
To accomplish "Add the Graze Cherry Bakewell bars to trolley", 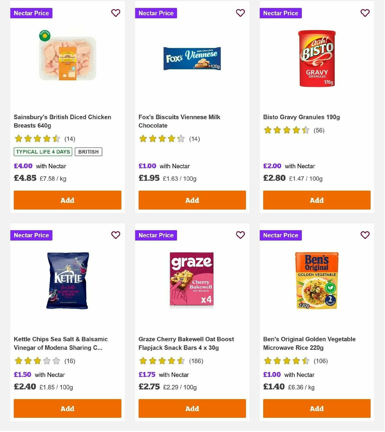I will click(192, 409).
